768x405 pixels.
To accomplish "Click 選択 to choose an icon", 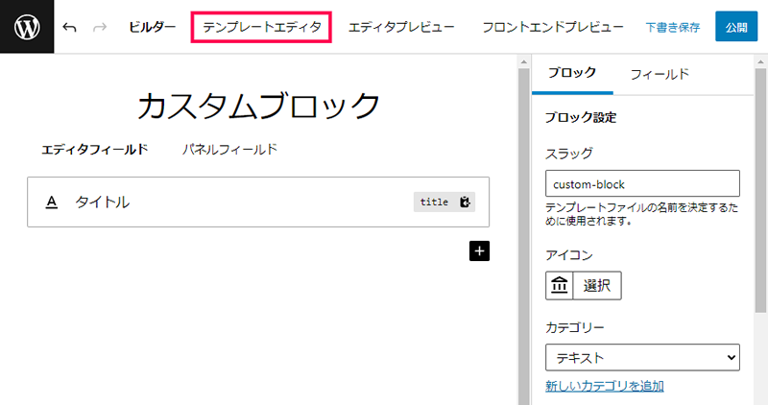I will 597,285.
